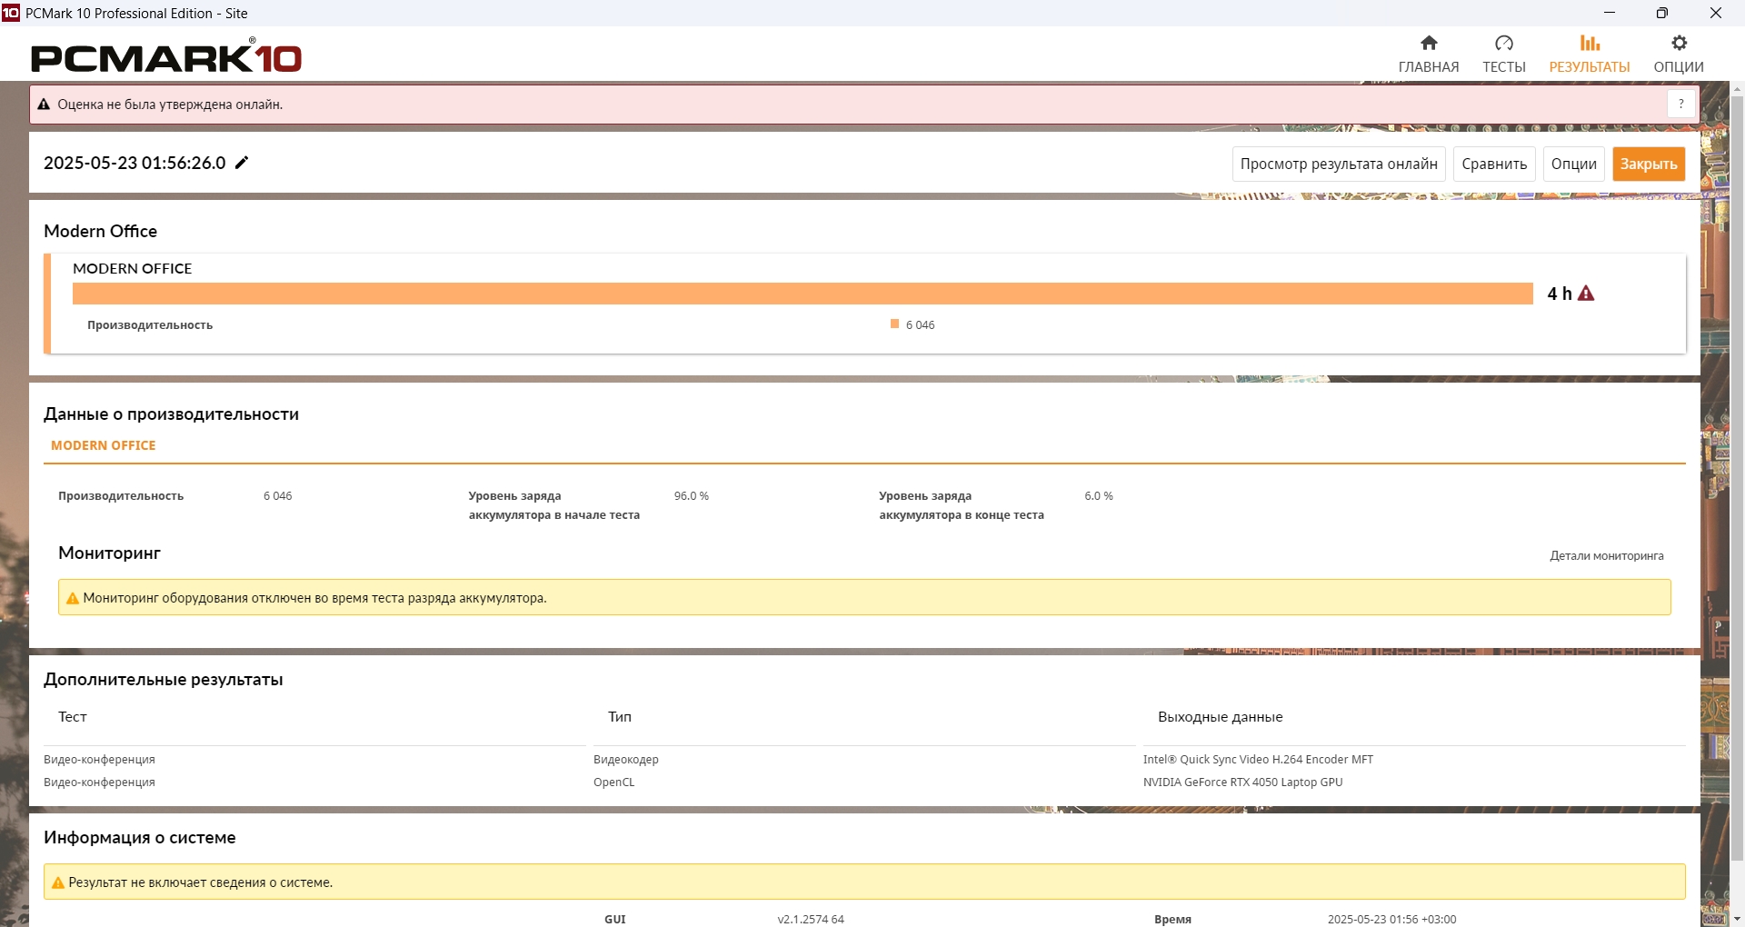
Task: Click the Видеокодер type cell
Action: (626, 760)
